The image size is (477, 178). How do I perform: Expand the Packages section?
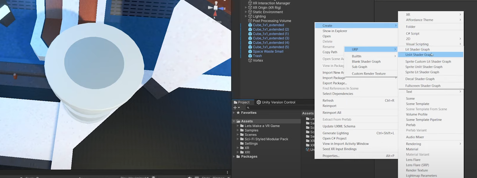coord(234,157)
